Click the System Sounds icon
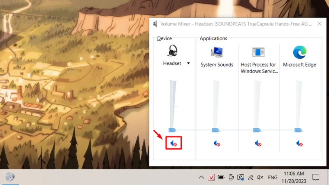Screen dimensions: 329x185 tap(217, 52)
